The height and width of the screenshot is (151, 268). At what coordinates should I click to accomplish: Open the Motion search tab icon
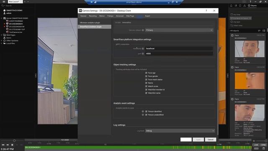pos(236,5)
